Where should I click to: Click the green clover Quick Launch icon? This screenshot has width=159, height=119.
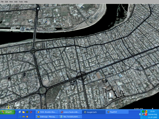tap(27, 112)
